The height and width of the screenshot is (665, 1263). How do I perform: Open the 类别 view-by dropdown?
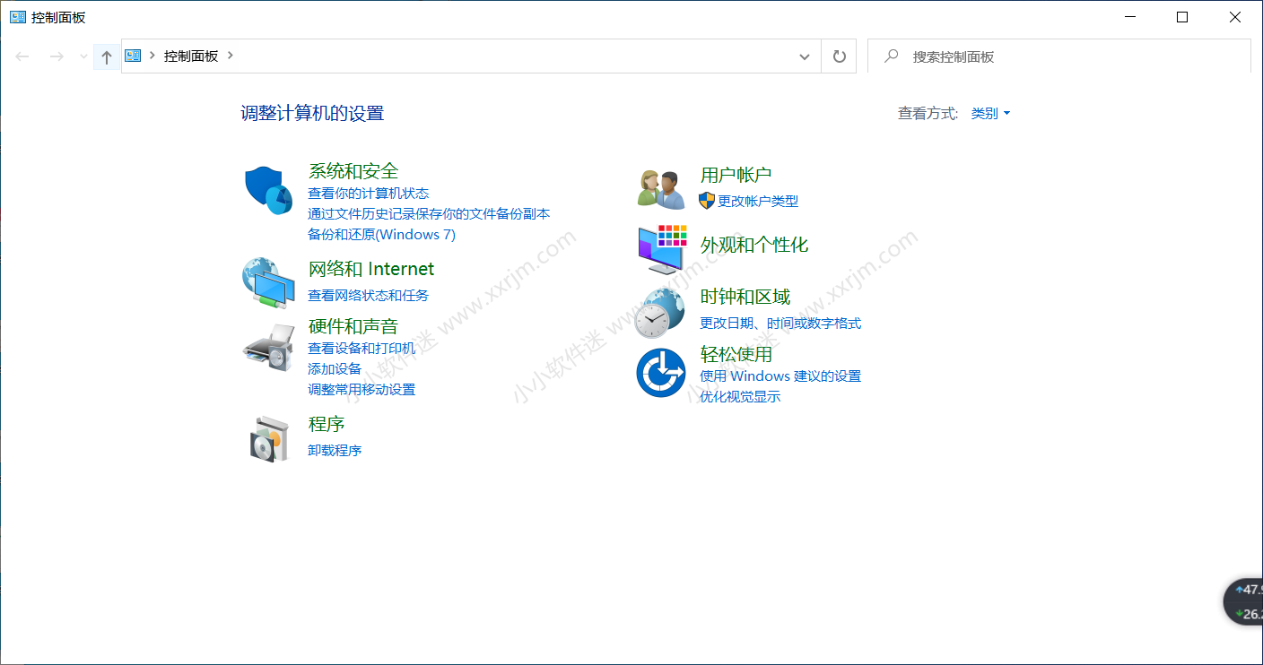[990, 113]
